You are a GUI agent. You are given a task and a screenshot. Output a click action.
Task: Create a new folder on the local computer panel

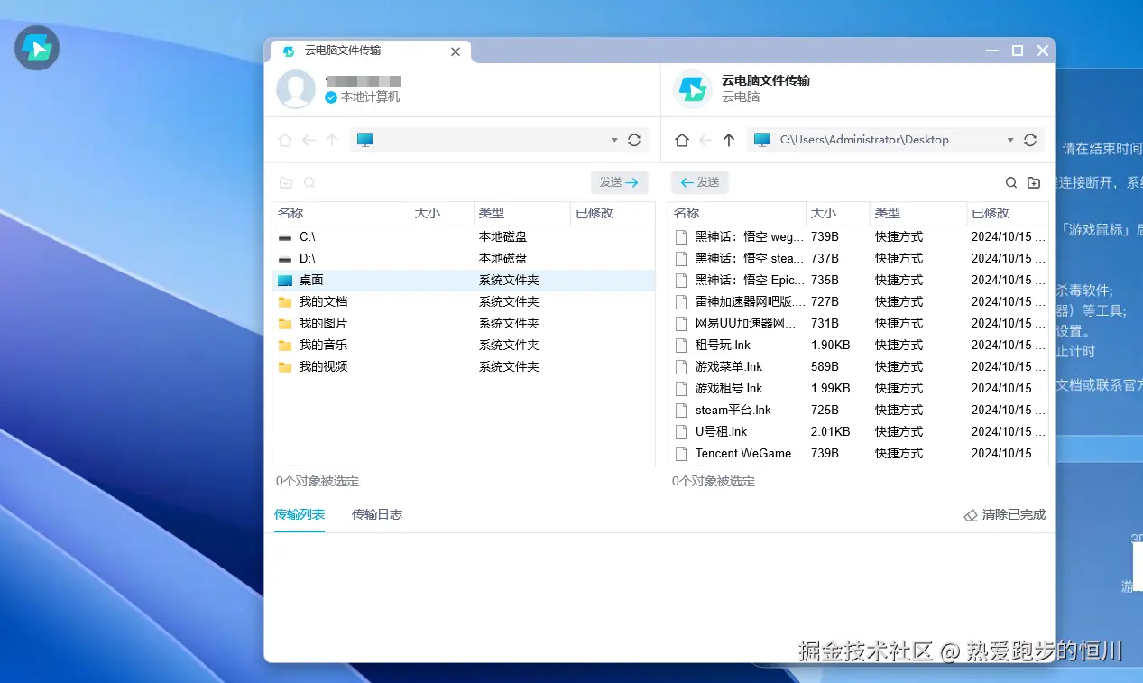pos(284,182)
